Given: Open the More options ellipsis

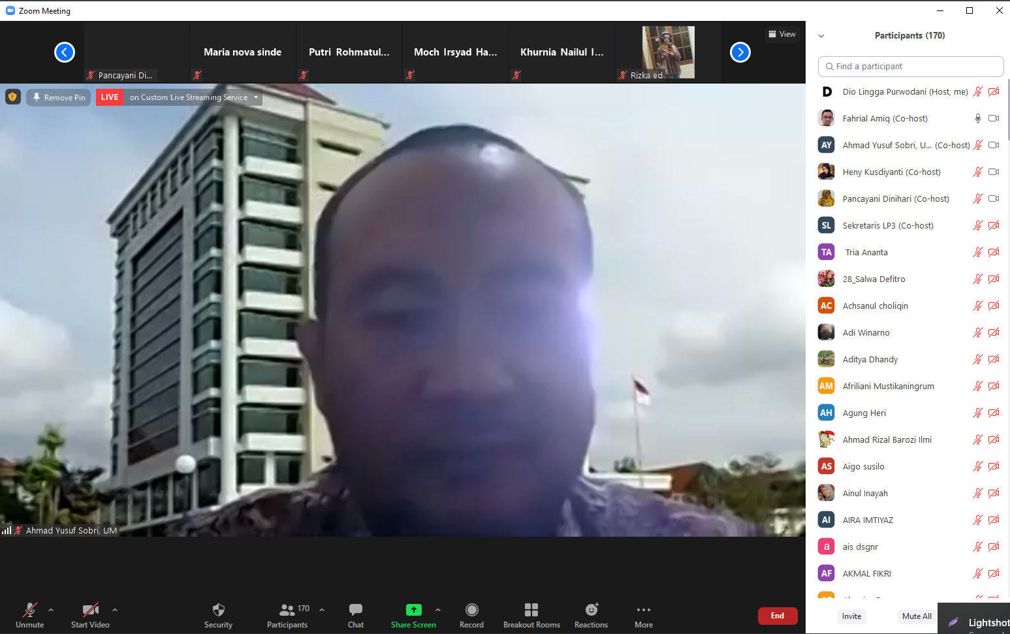Looking at the screenshot, I should point(644,610).
